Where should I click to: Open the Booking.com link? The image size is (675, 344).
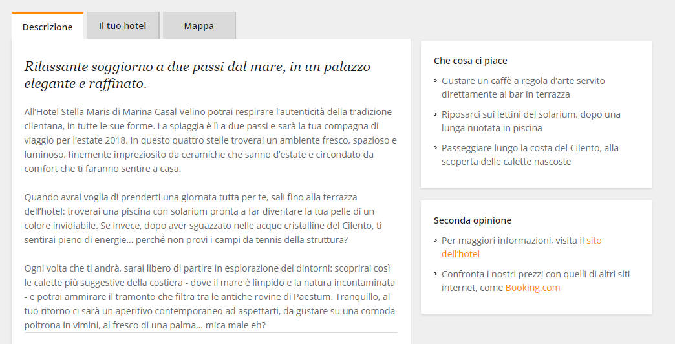click(533, 288)
